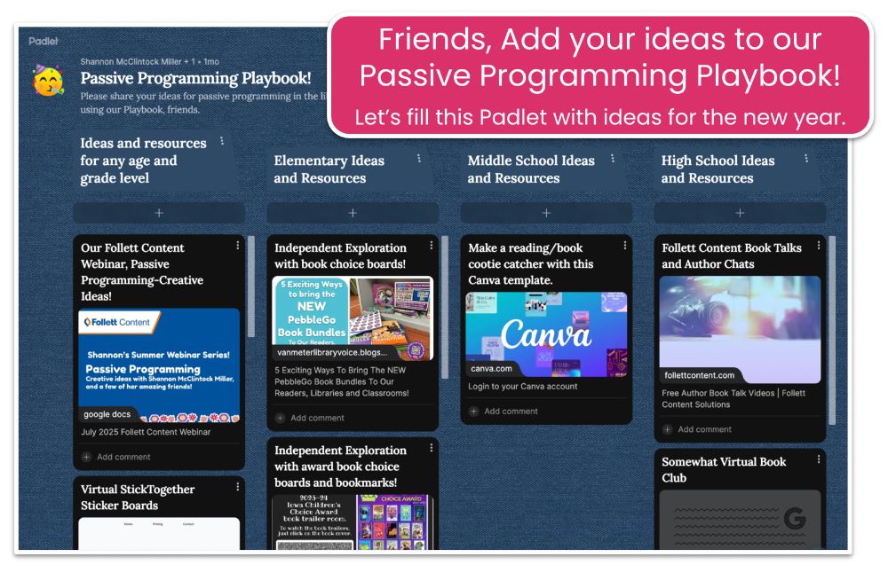888x565 pixels.
Task: Open the Canva template thumbnail
Action: (x=546, y=334)
